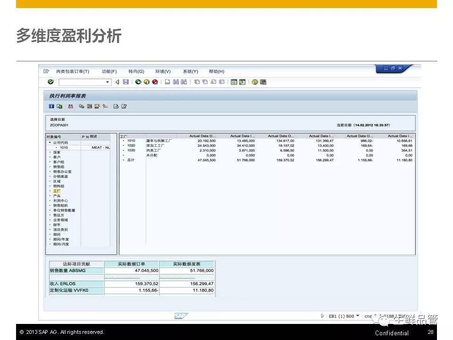Open Help via yellow question mark icon
This screenshot has height=340, width=453.
tap(255, 82)
